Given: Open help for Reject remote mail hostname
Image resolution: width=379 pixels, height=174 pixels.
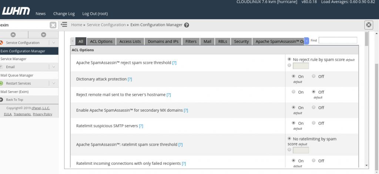Looking at the screenshot, I should click(x=169, y=95).
